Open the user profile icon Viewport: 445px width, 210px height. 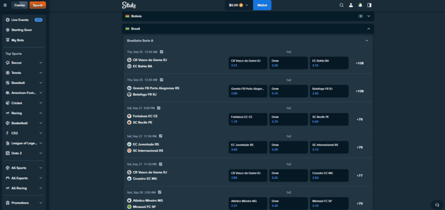tap(351, 5)
